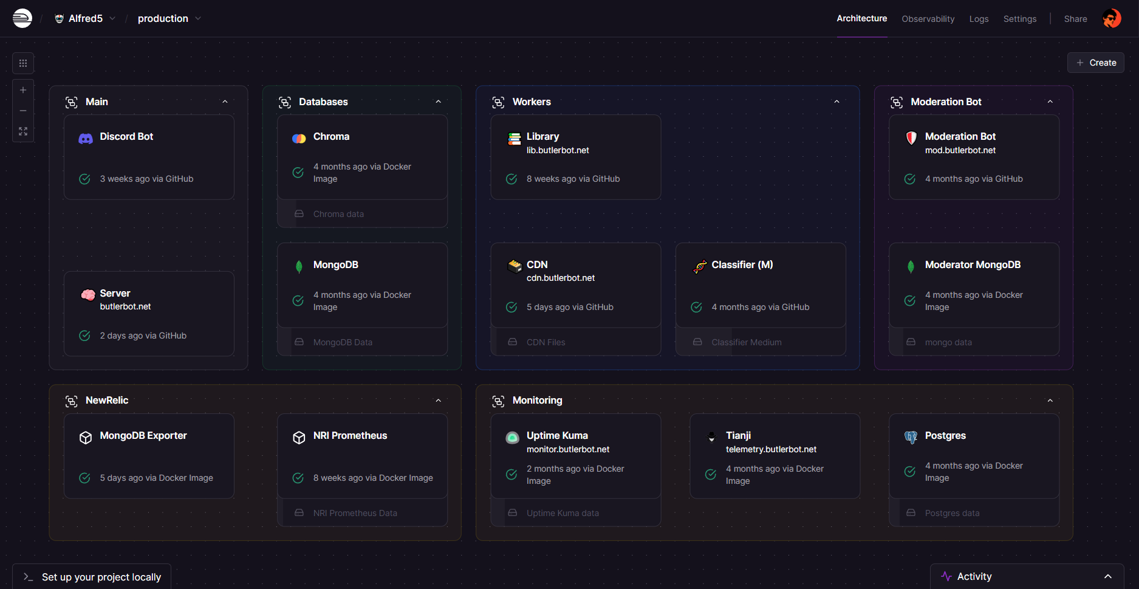This screenshot has width=1139, height=589.
Task: Click '2 days ago via GitHub' text
Action: pyautogui.click(x=143, y=336)
